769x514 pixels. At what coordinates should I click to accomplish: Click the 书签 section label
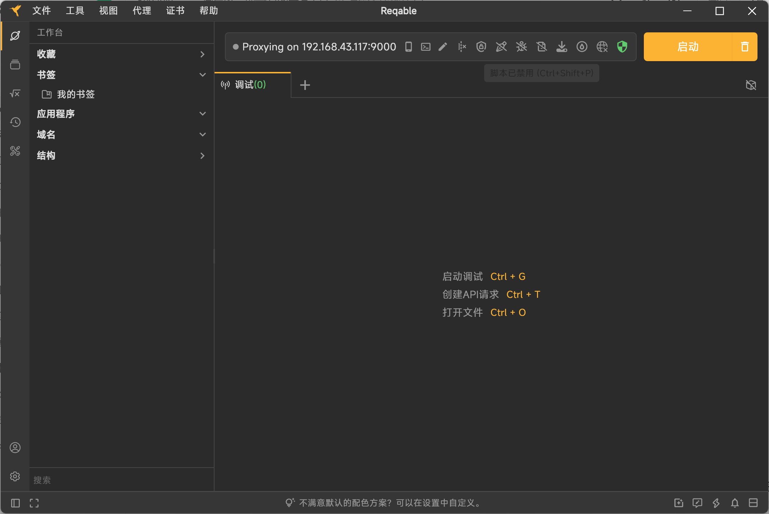[46, 75]
